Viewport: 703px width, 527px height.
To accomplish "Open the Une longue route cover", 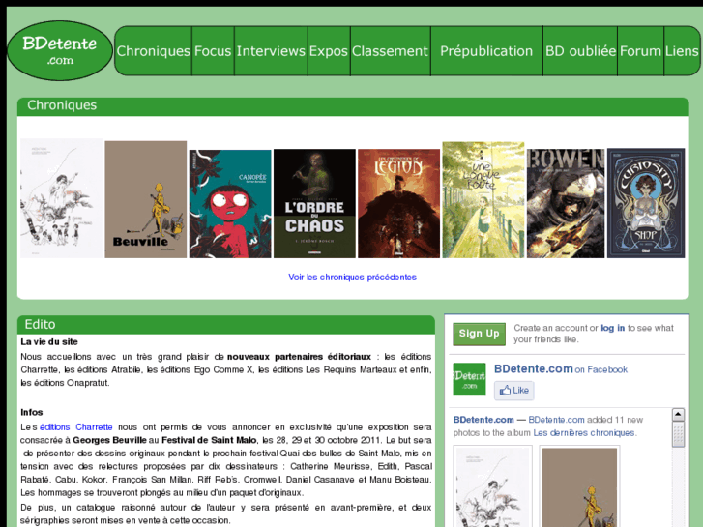I will point(483,200).
